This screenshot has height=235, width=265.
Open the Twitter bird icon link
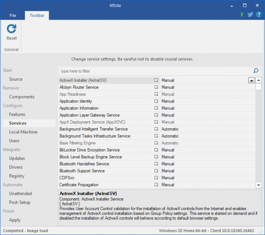coord(250,15)
